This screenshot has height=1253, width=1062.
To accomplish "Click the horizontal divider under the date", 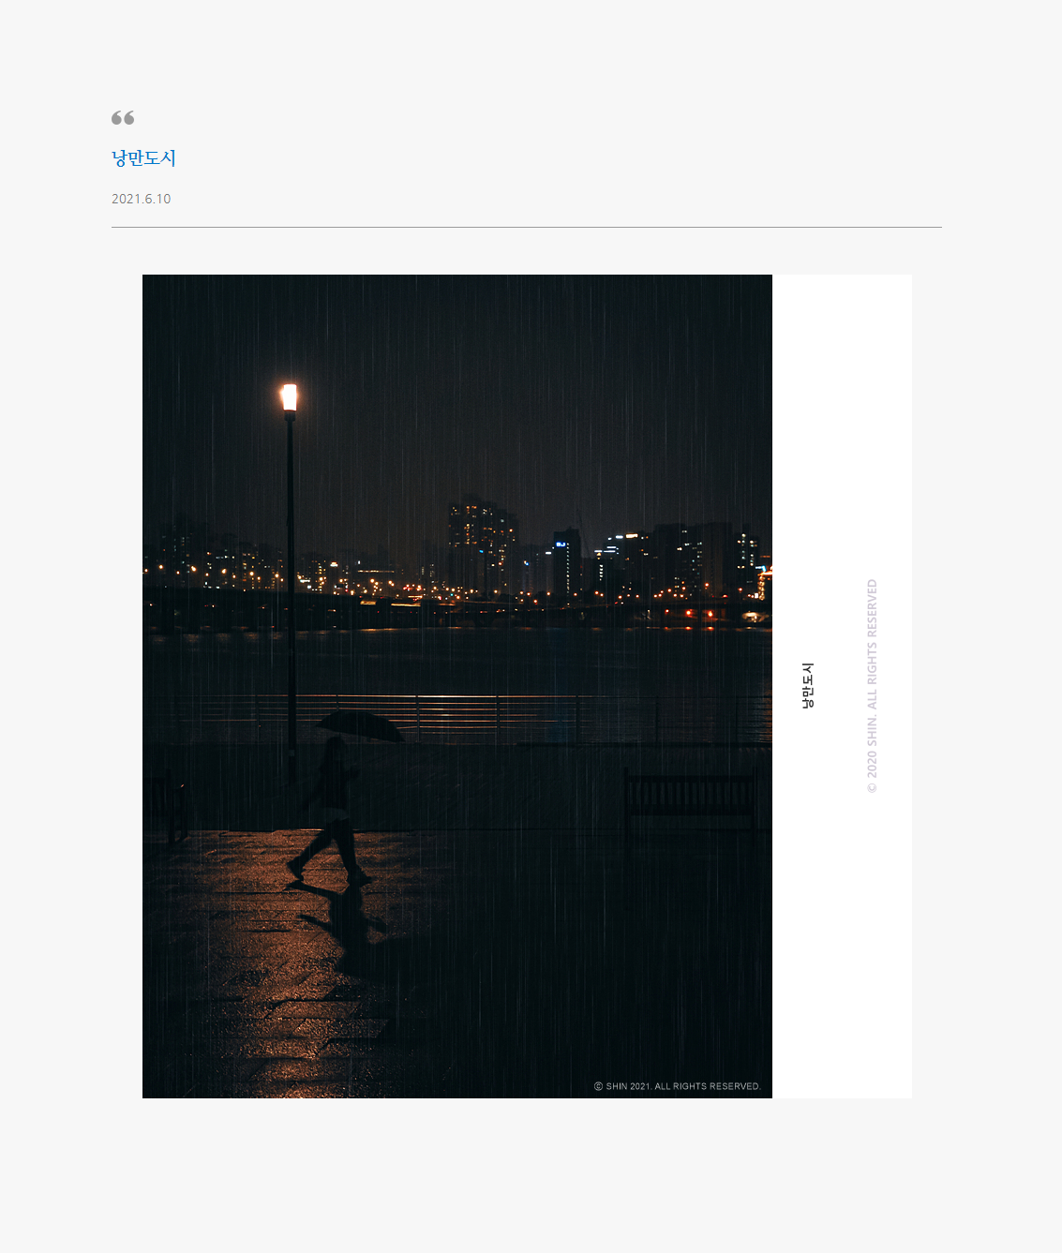I will coord(527,227).
